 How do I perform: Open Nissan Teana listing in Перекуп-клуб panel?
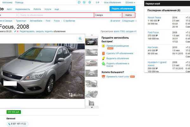[154, 17]
